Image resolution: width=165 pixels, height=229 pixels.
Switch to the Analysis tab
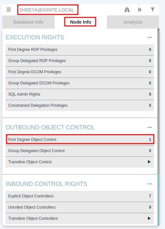pyautogui.click(x=133, y=22)
